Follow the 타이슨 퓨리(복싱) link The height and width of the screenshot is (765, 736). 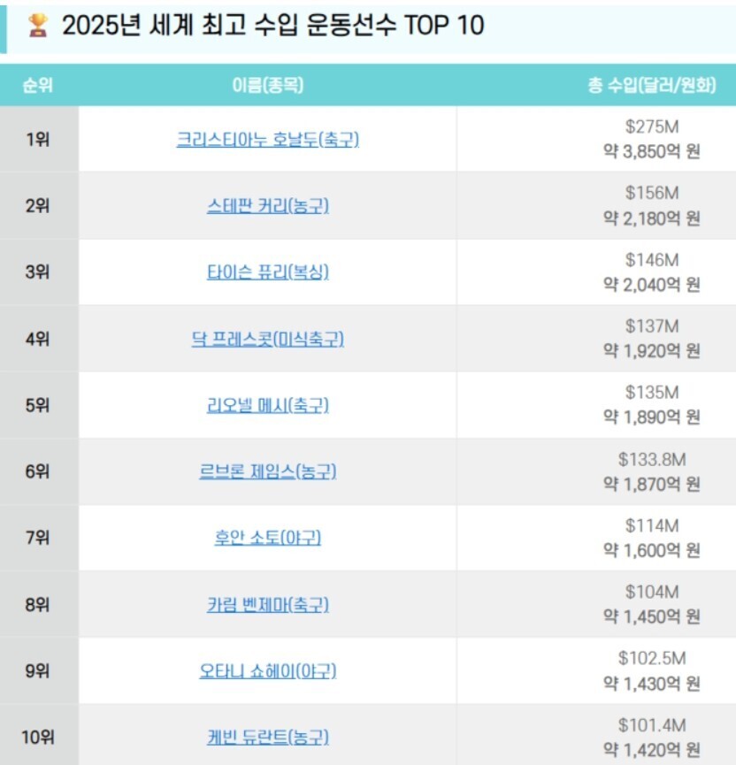(268, 272)
